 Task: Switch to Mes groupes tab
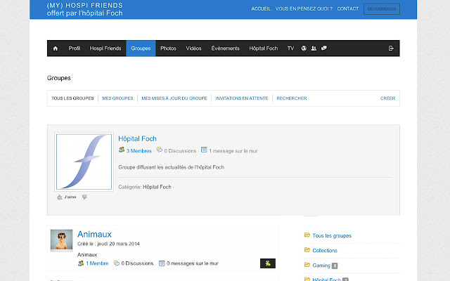click(117, 98)
